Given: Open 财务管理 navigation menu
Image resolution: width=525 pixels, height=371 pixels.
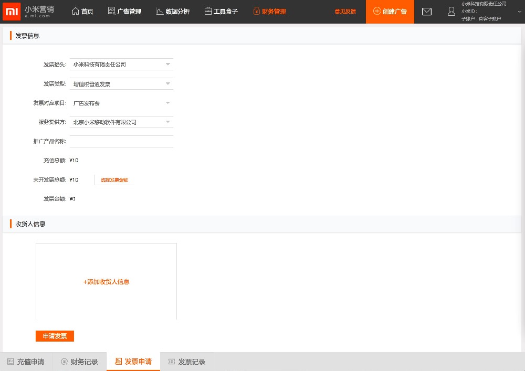Looking at the screenshot, I should (269, 12).
